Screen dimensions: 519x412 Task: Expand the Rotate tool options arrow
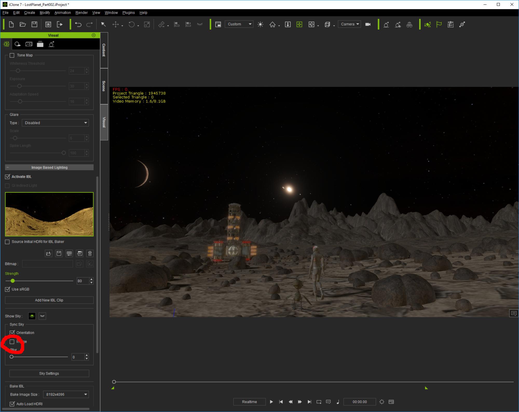tap(138, 26)
